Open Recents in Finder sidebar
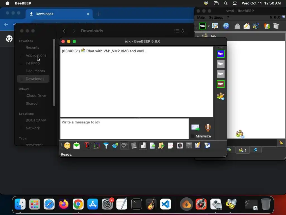The height and width of the screenshot is (215, 286). tap(32, 48)
